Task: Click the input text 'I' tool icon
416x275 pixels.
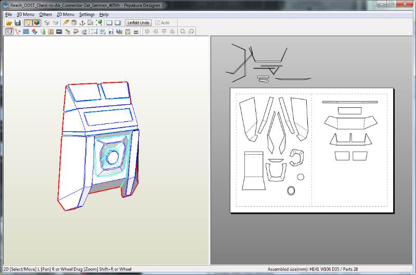Action: (x=51, y=32)
